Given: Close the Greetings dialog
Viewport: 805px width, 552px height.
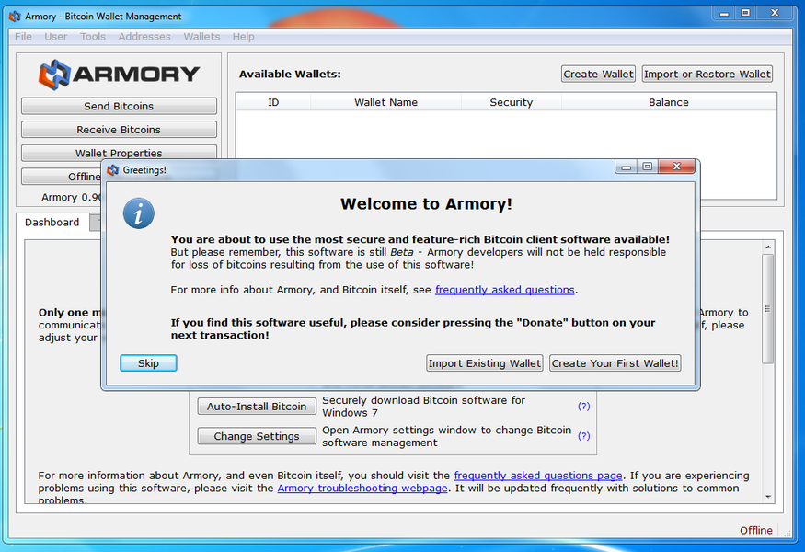Looking at the screenshot, I should (676, 167).
